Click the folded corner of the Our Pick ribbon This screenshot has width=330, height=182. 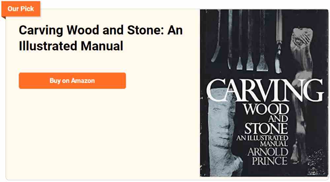4,18
